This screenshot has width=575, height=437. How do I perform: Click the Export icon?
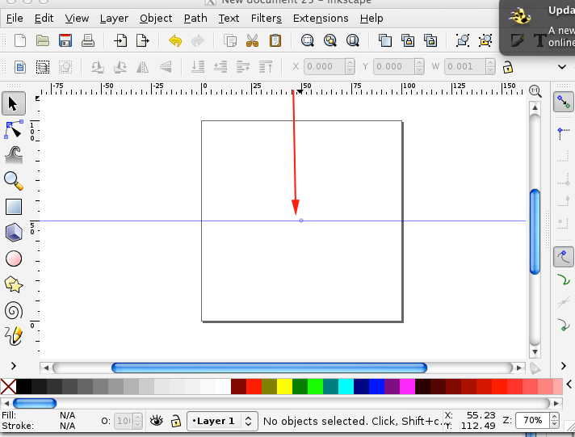(x=143, y=40)
